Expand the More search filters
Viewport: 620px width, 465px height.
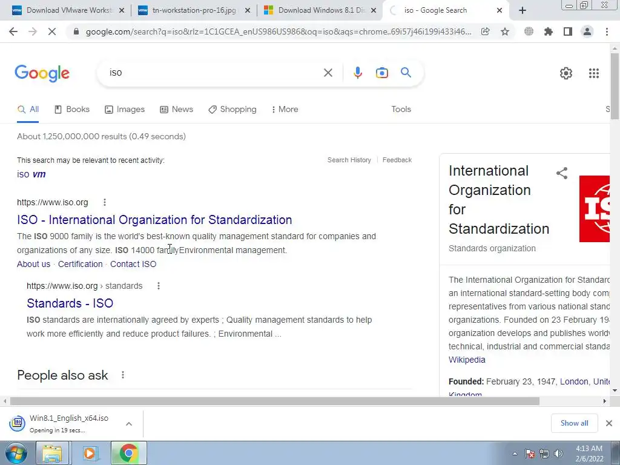[285, 110]
